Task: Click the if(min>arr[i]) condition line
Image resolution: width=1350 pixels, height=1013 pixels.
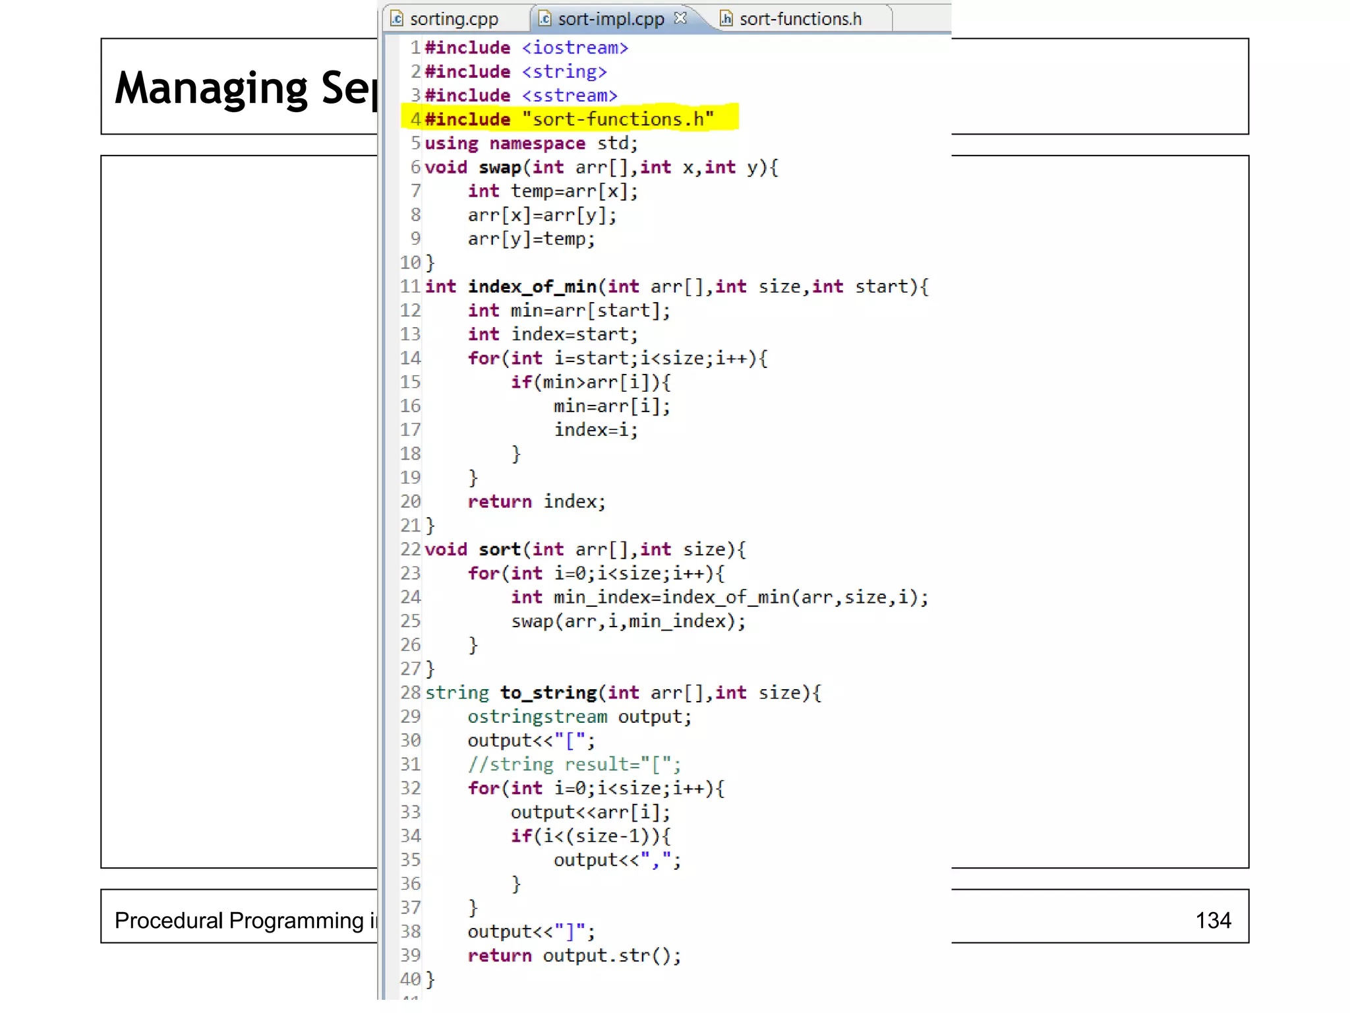Action: (591, 382)
